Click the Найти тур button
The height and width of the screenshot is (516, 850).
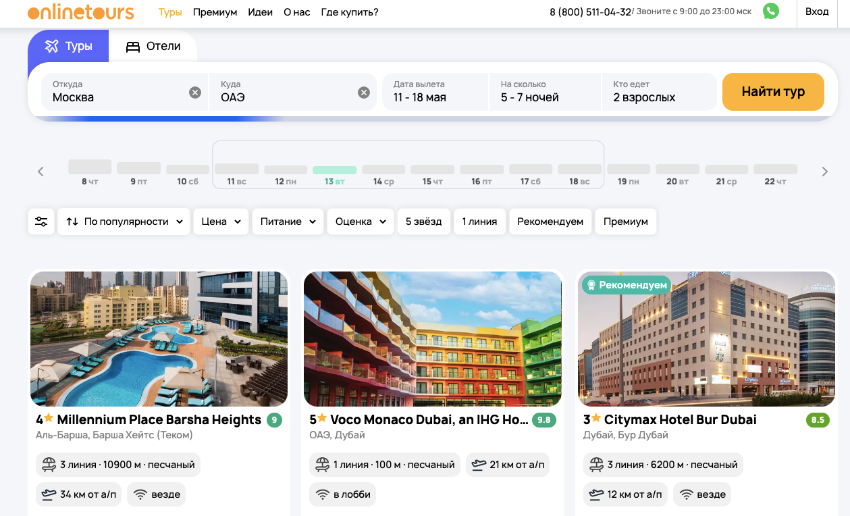[x=773, y=92]
